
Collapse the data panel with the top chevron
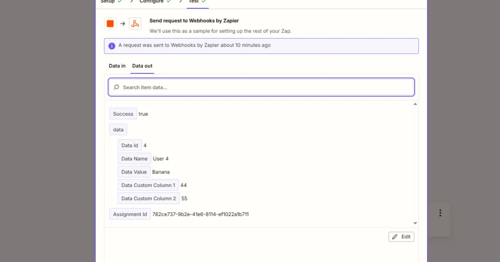415,104
